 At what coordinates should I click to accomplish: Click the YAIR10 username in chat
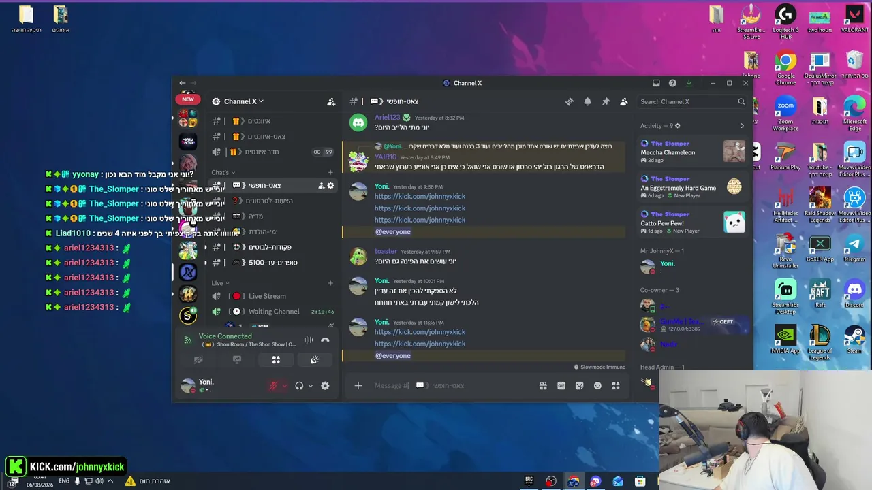click(385, 157)
